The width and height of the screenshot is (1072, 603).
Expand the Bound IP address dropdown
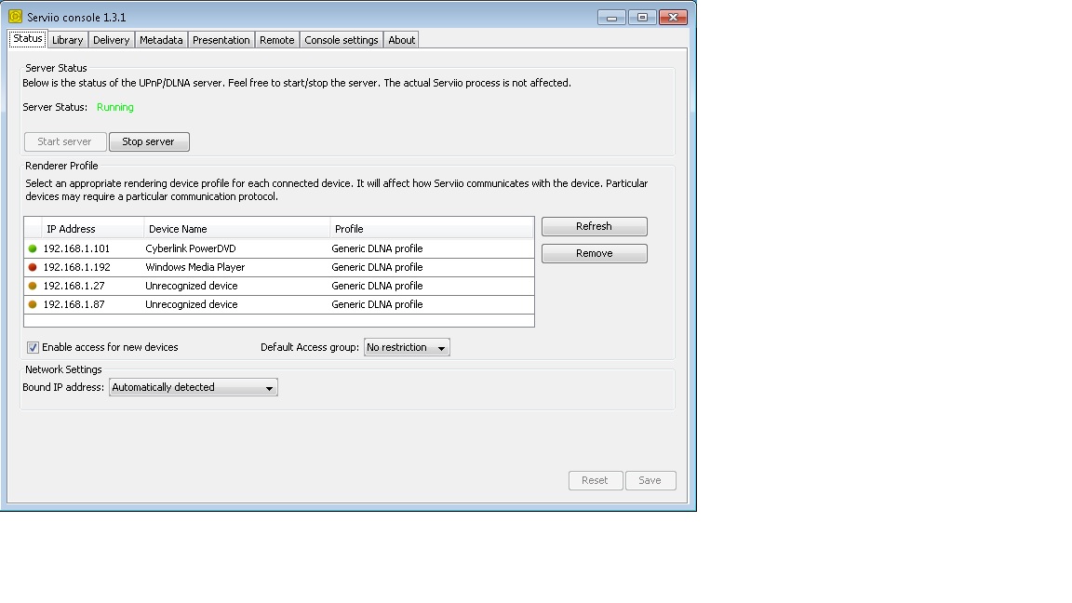pyautogui.click(x=193, y=387)
